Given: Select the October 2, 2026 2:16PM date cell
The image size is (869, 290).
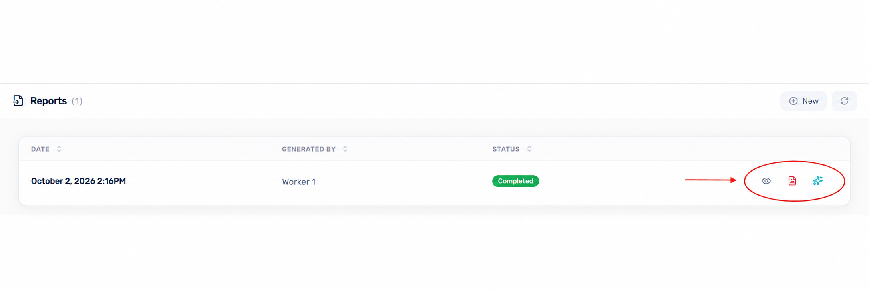Looking at the screenshot, I should [x=78, y=181].
